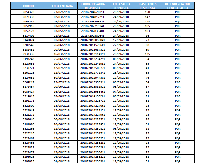
Task: Click the RADICADO SALIDA RESPUESTA header
Action: coord(93,6)
